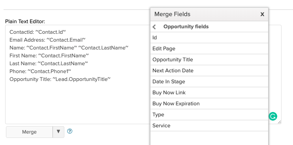Click the 'Email Address: ~Contact.Email~' line
This screenshot has width=293, height=145.
point(47,40)
